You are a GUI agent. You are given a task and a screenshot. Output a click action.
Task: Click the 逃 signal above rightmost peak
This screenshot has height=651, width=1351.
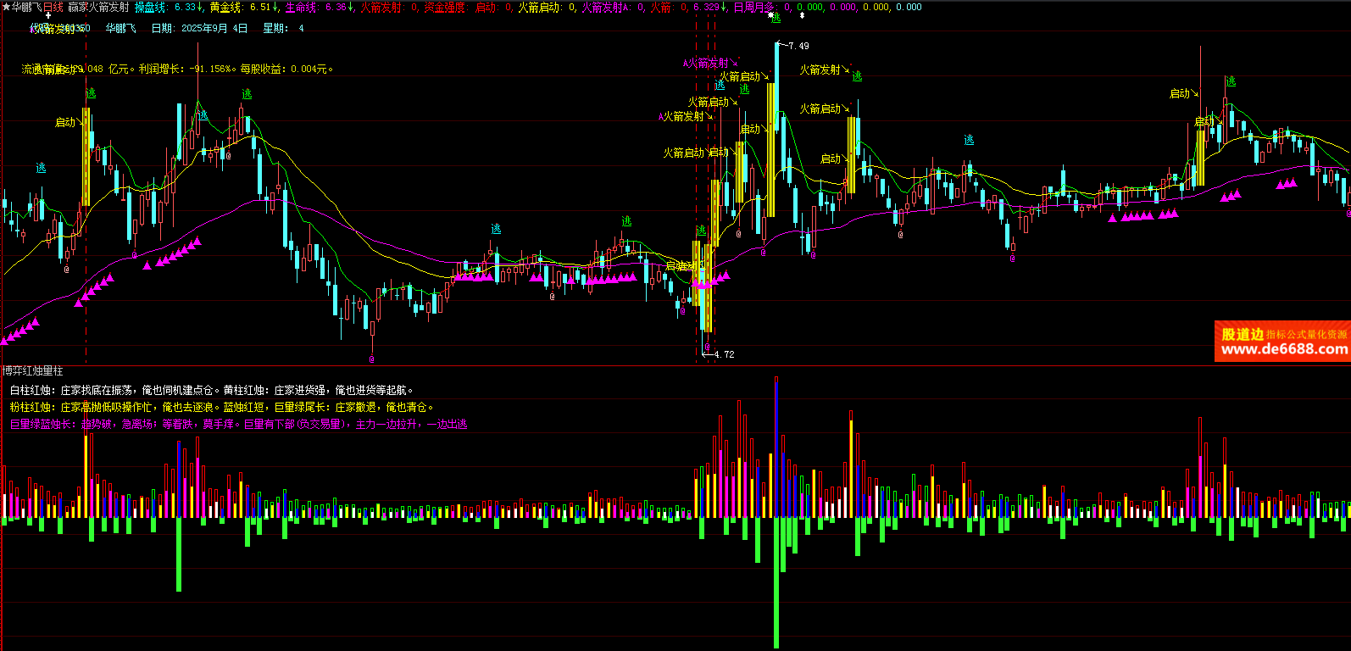coord(1230,81)
